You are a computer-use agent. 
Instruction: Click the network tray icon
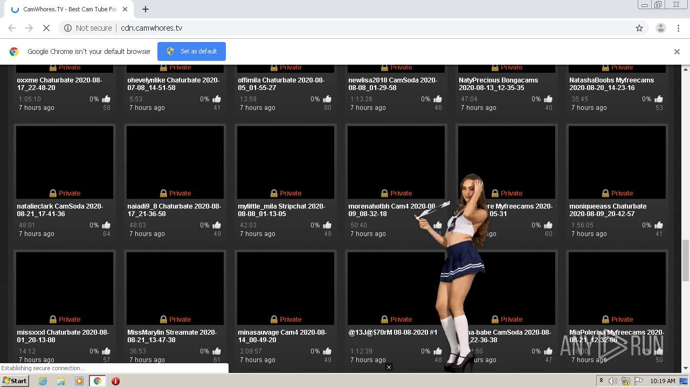[x=625, y=381]
